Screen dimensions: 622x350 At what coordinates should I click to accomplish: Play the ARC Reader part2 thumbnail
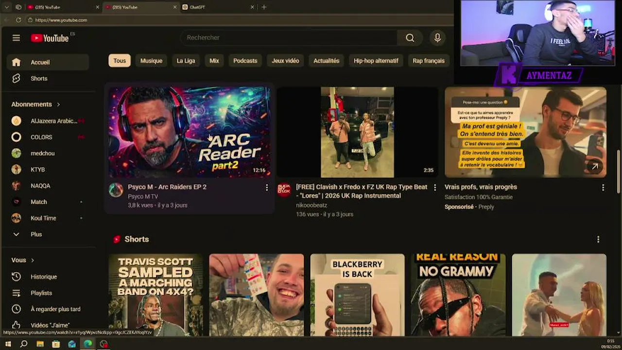pyautogui.click(x=190, y=132)
